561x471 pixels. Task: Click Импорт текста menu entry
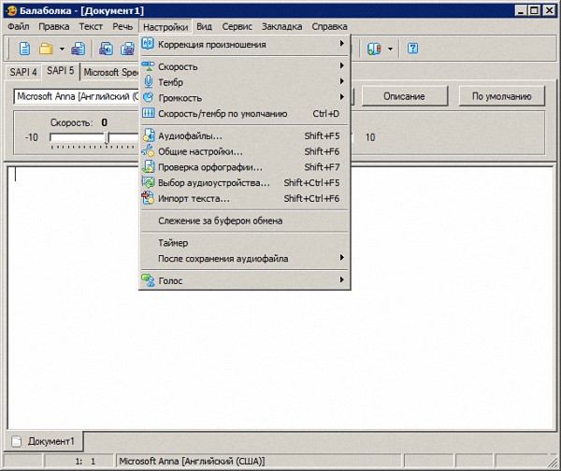click(x=194, y=198)
